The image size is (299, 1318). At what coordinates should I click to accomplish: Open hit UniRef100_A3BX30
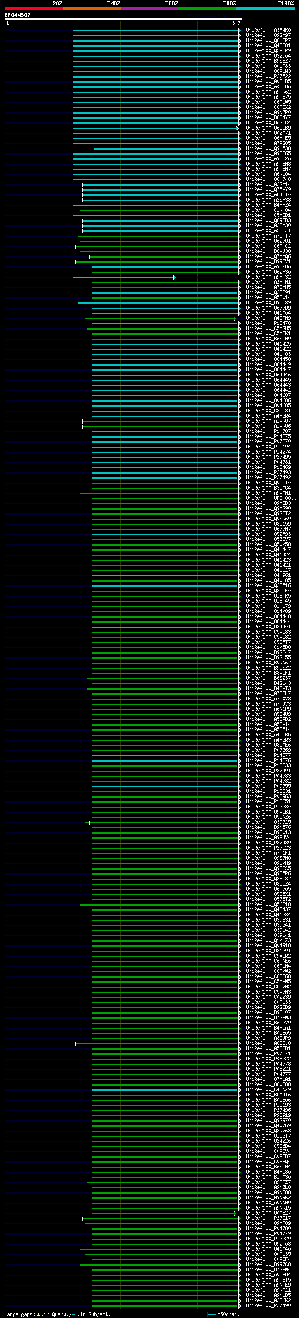(x=268, y=226)
